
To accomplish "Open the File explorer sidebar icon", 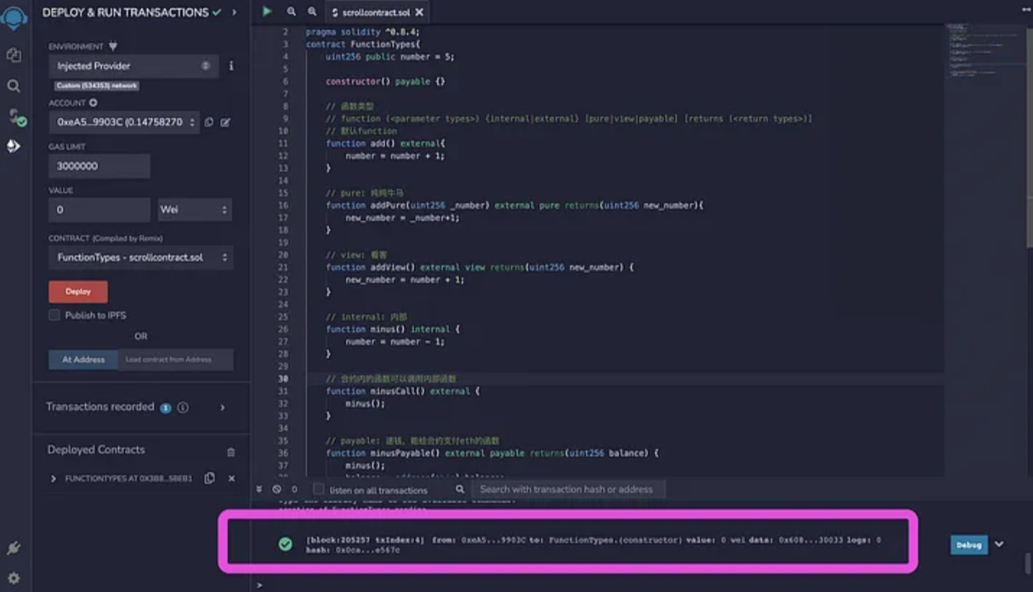I will (x=13, y=55).
